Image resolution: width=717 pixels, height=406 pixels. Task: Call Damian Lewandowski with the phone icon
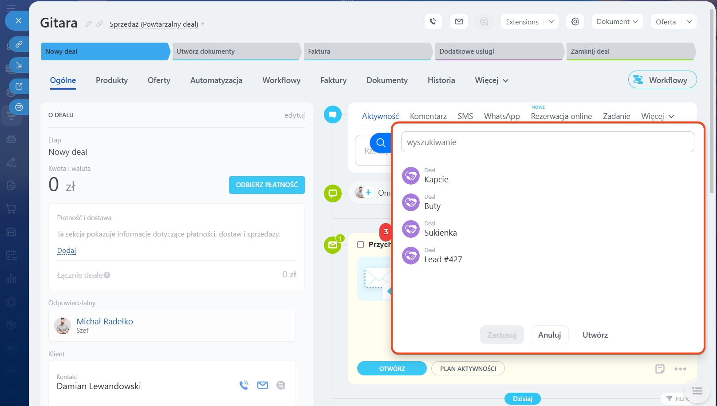pos(244,385)
